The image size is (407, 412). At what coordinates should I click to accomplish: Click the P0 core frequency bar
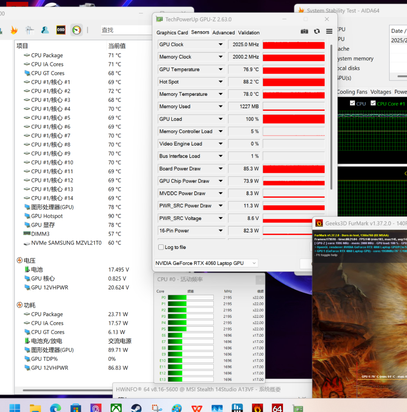[x=191, y=297]
